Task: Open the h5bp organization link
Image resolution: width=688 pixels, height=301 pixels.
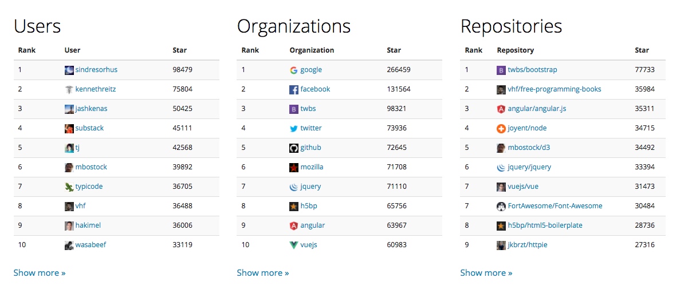Action: 309,206
